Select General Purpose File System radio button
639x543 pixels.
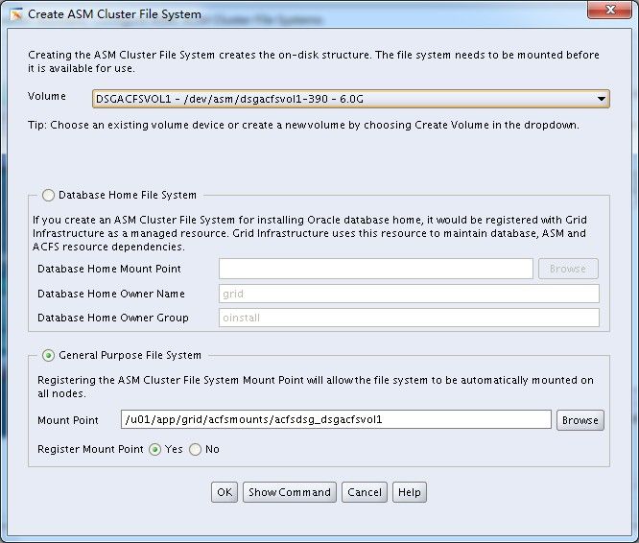[x=48, y=356]
